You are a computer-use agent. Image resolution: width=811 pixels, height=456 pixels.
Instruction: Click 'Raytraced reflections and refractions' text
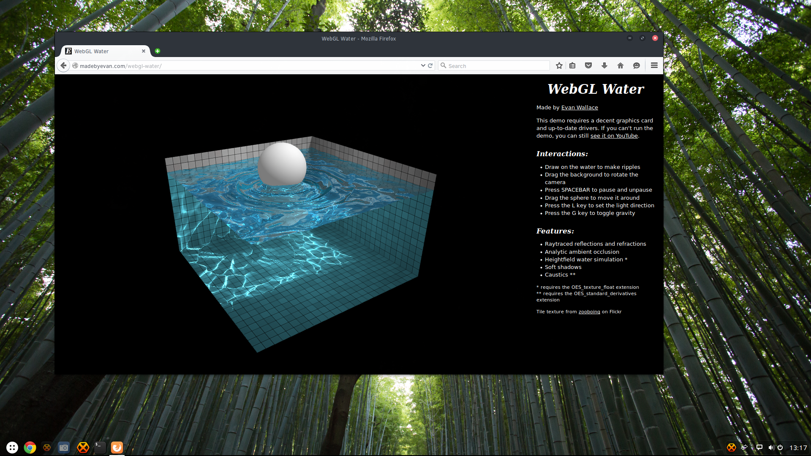(x=595, y=244)
